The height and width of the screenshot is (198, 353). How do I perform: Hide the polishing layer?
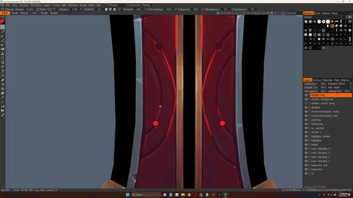click(306, 120)
